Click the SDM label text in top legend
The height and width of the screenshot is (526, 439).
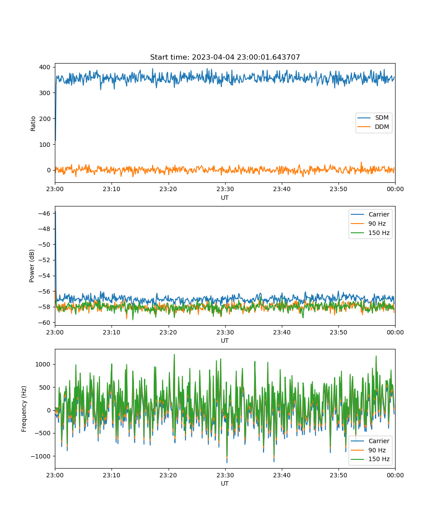[381, 118]
